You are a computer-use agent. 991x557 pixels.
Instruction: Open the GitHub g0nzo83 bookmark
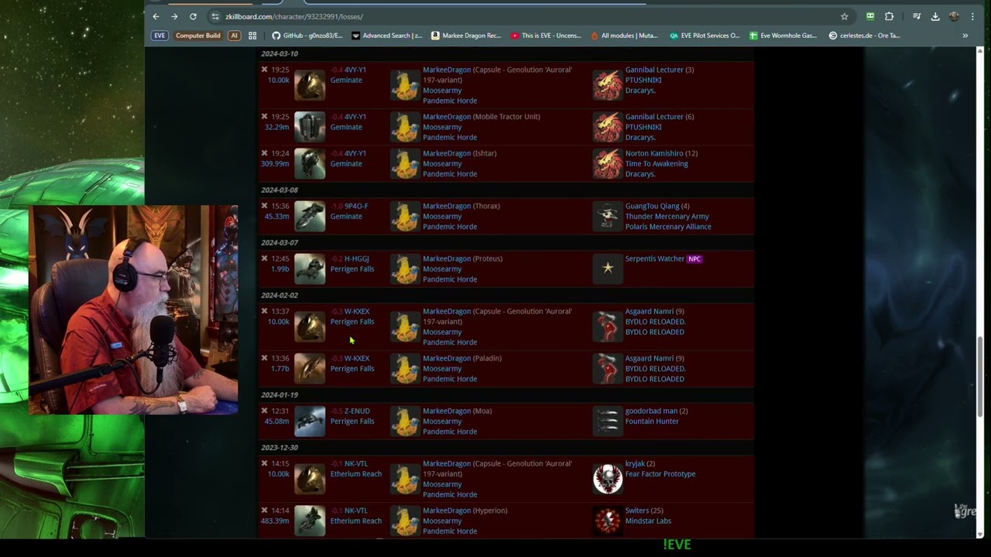[307, 36]
